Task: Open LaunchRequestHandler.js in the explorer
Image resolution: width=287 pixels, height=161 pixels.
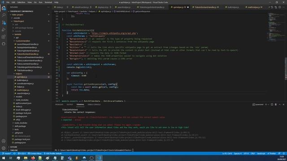Action: 28,44
